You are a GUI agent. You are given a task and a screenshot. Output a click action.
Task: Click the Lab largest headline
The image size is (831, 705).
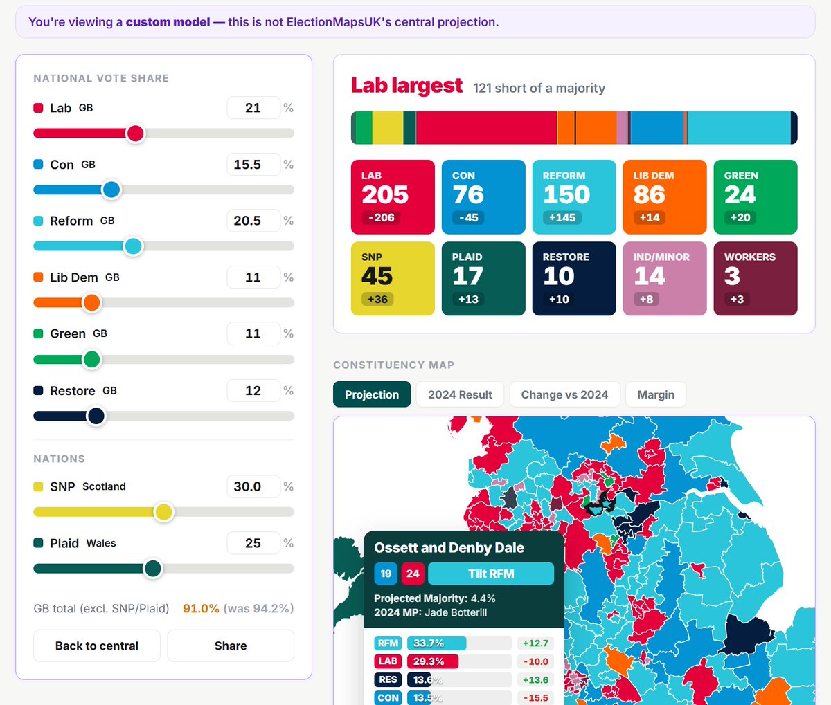point(406,86)
